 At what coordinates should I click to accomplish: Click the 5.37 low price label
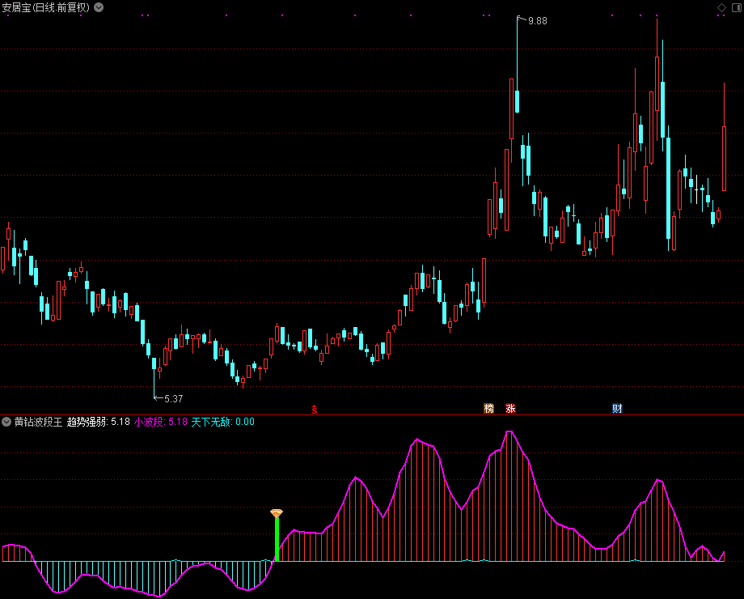click(x=173, y=399)
